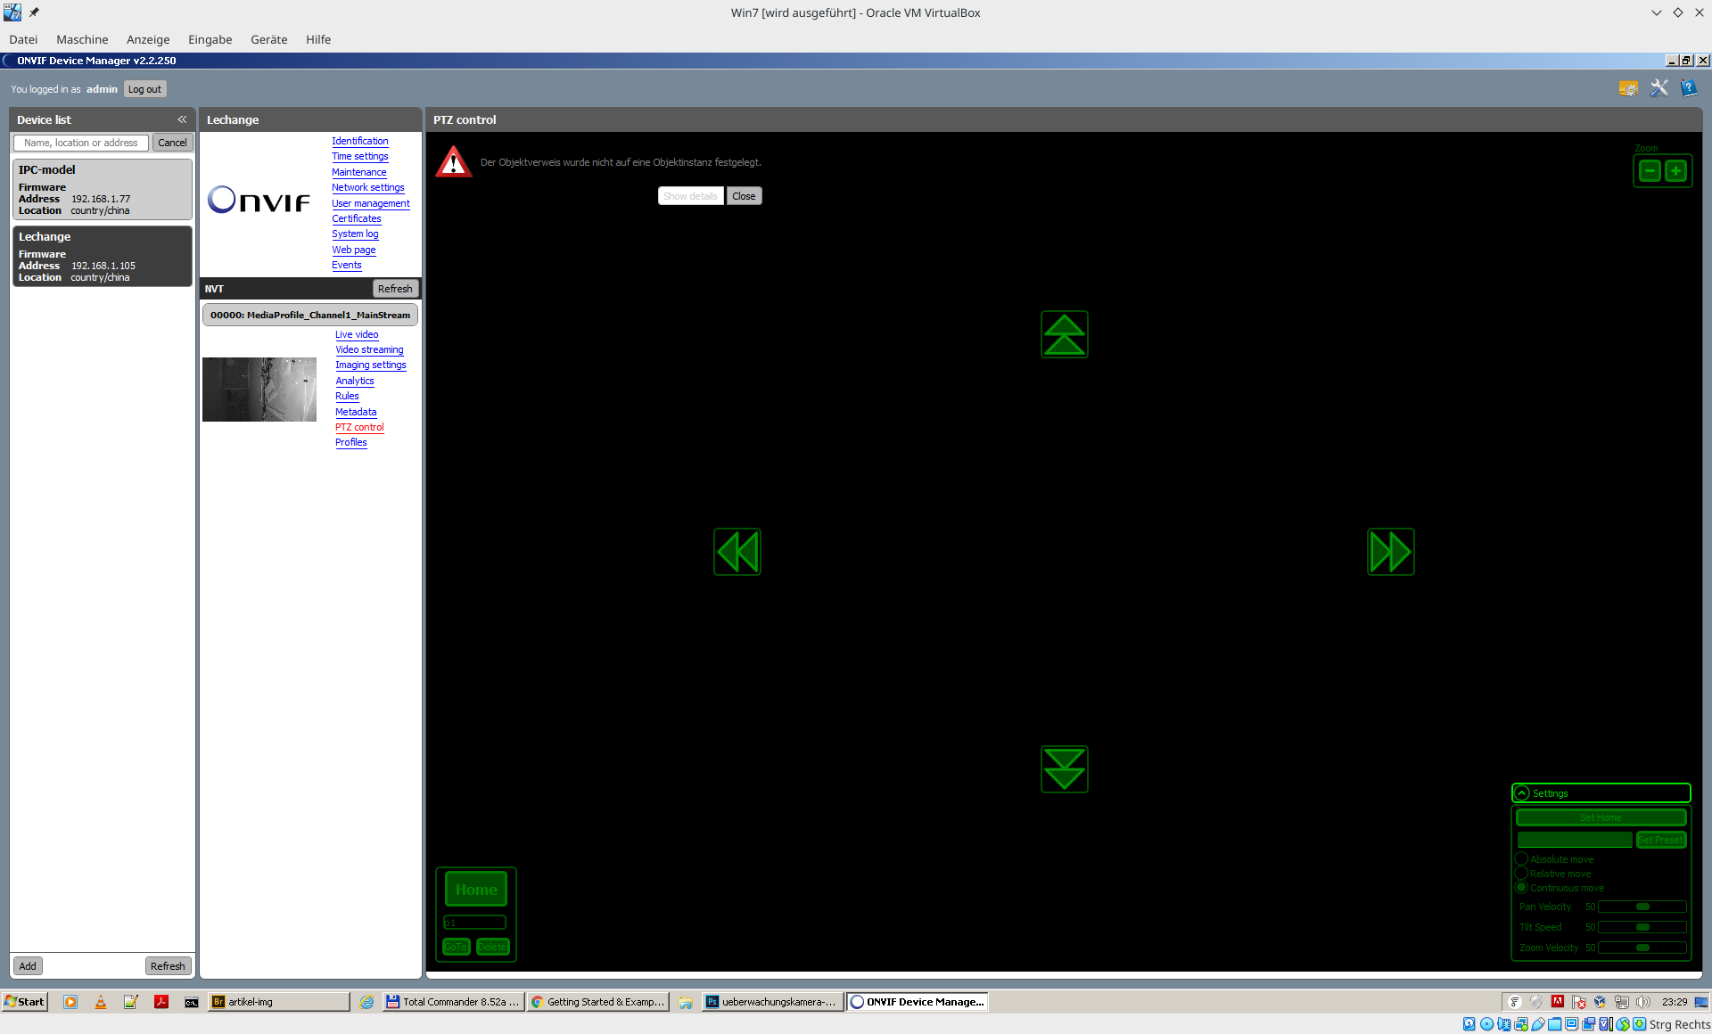Tilt camera up with the up arrow

point(1065,334)
